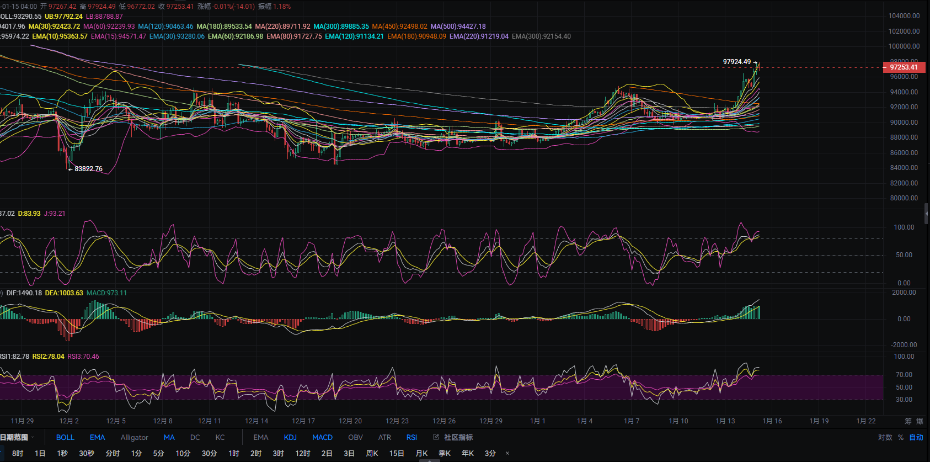Open the 爆 liquidation icon

[x=920, y=421]
